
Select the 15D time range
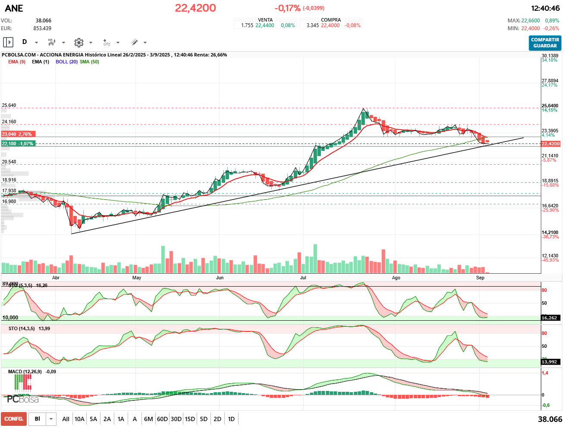pyautogui.click(x=190, y=419)
